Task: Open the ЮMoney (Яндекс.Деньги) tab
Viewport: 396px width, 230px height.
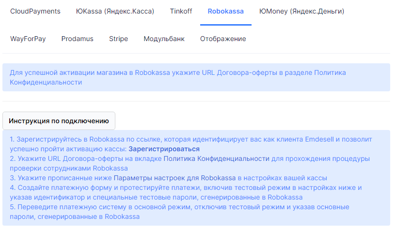Action: pos(301,11)
